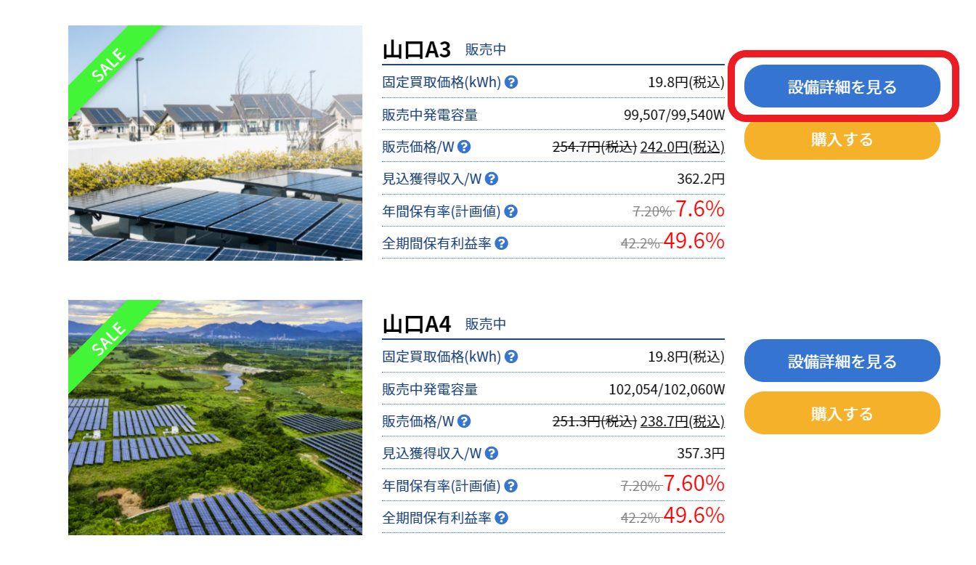Click the 山口A3 rooftop solar thumbnail

coord(215,143)
